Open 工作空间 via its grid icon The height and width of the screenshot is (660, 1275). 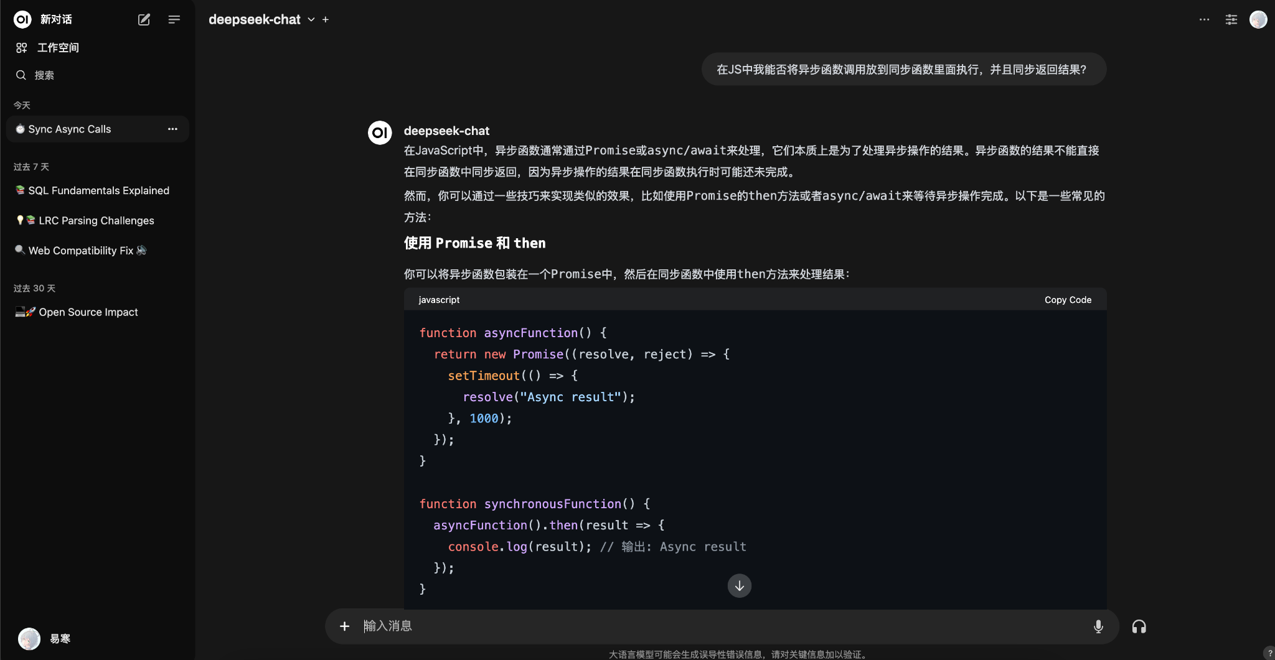(22, 47)
